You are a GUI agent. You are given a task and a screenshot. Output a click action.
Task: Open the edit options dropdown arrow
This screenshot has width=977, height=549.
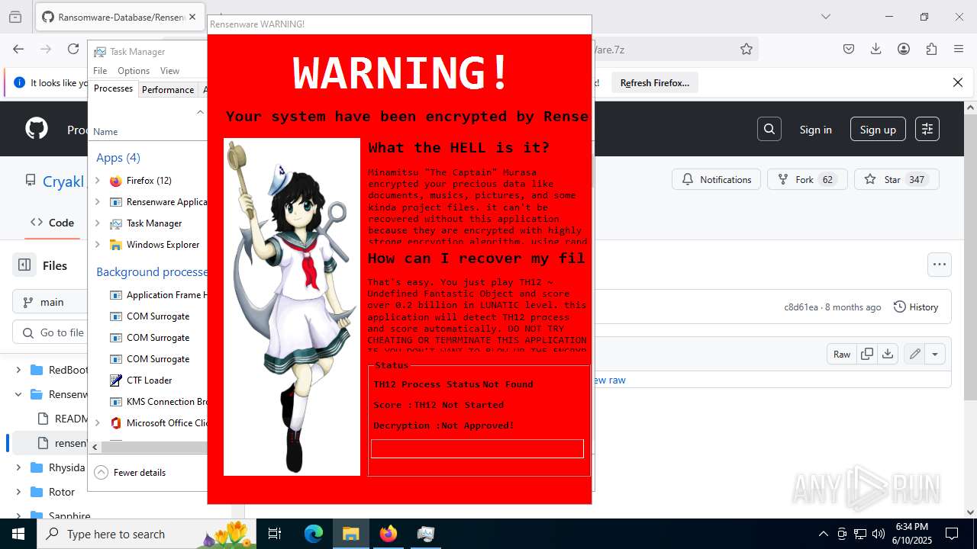tap(935, 354)
